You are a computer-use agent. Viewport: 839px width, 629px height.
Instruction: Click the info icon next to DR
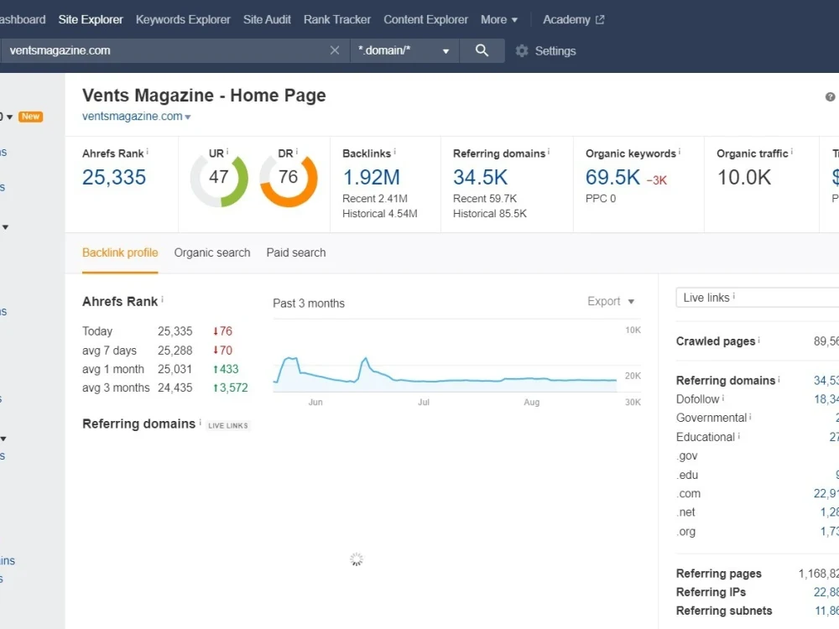point(296,151)
